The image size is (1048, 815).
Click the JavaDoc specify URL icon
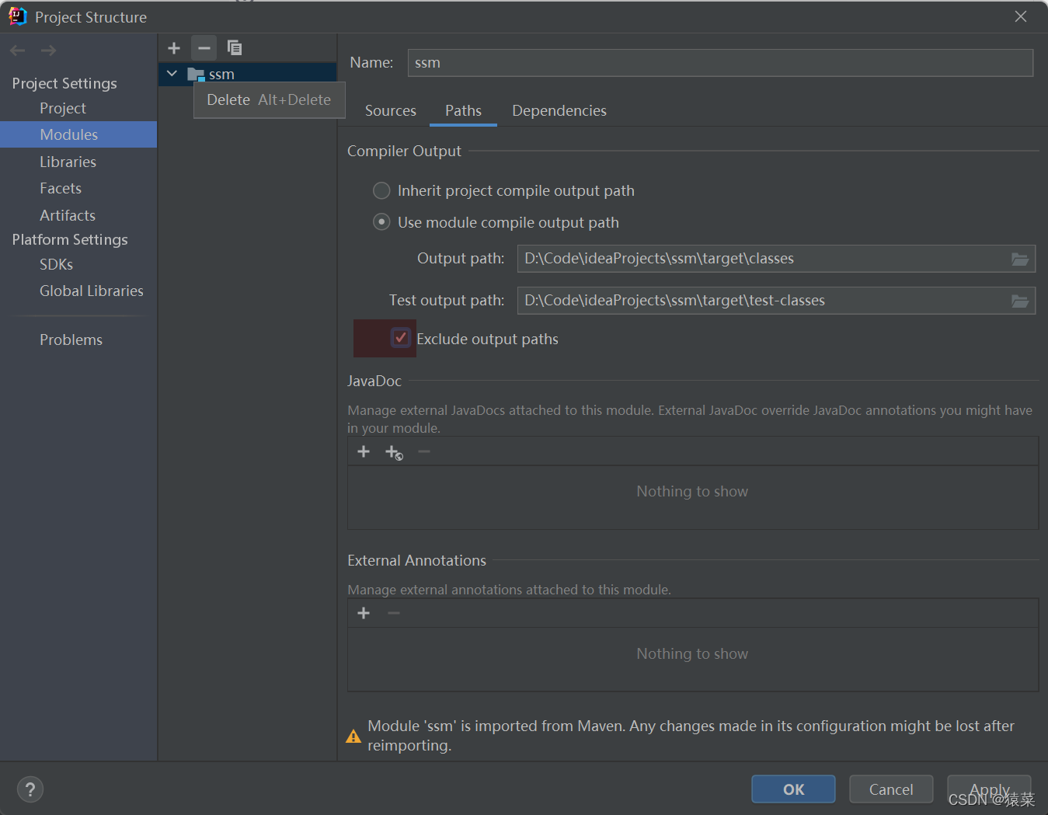(x=394, y=452)
